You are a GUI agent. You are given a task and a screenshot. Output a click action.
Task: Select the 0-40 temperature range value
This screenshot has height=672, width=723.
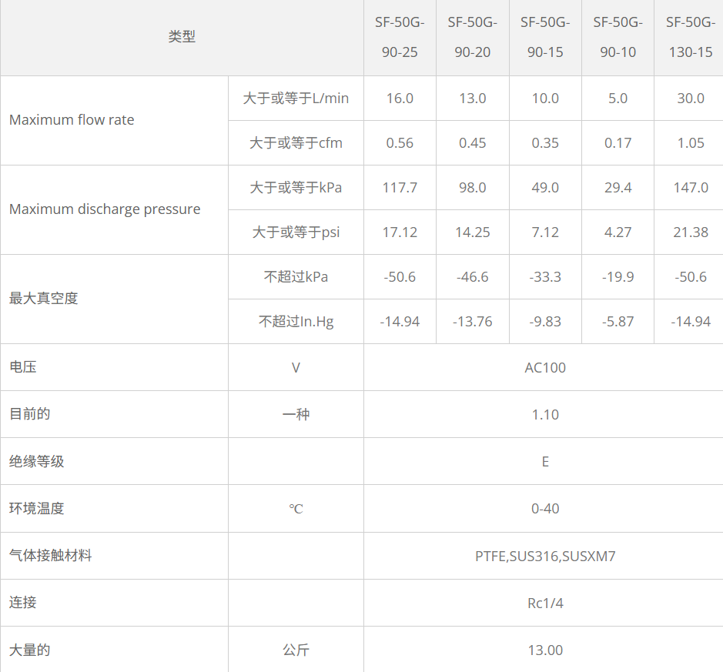(x=544, y=509)
